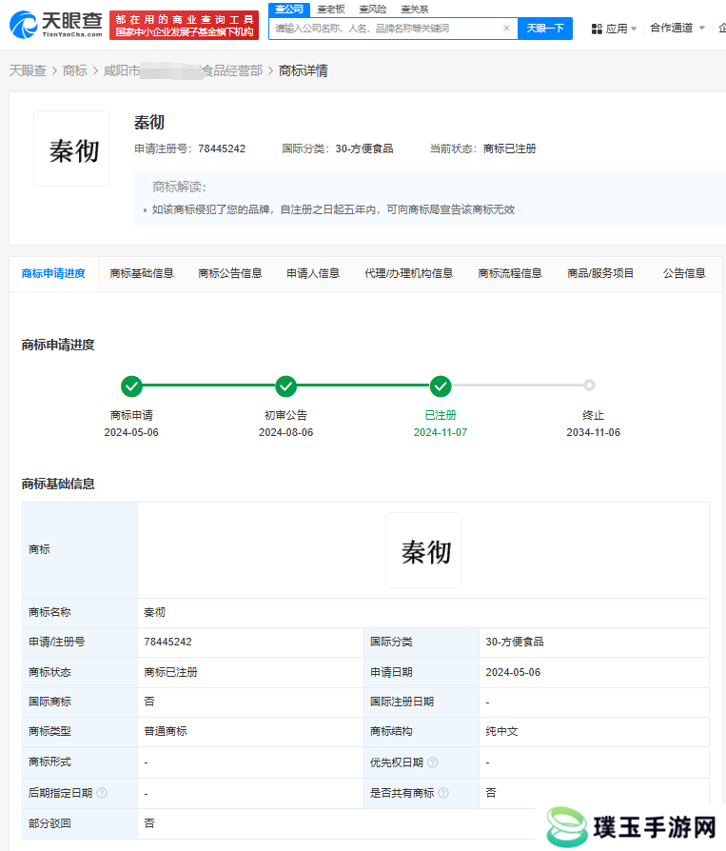
Task: Click the red business tool banner
Action: [184, 26]
